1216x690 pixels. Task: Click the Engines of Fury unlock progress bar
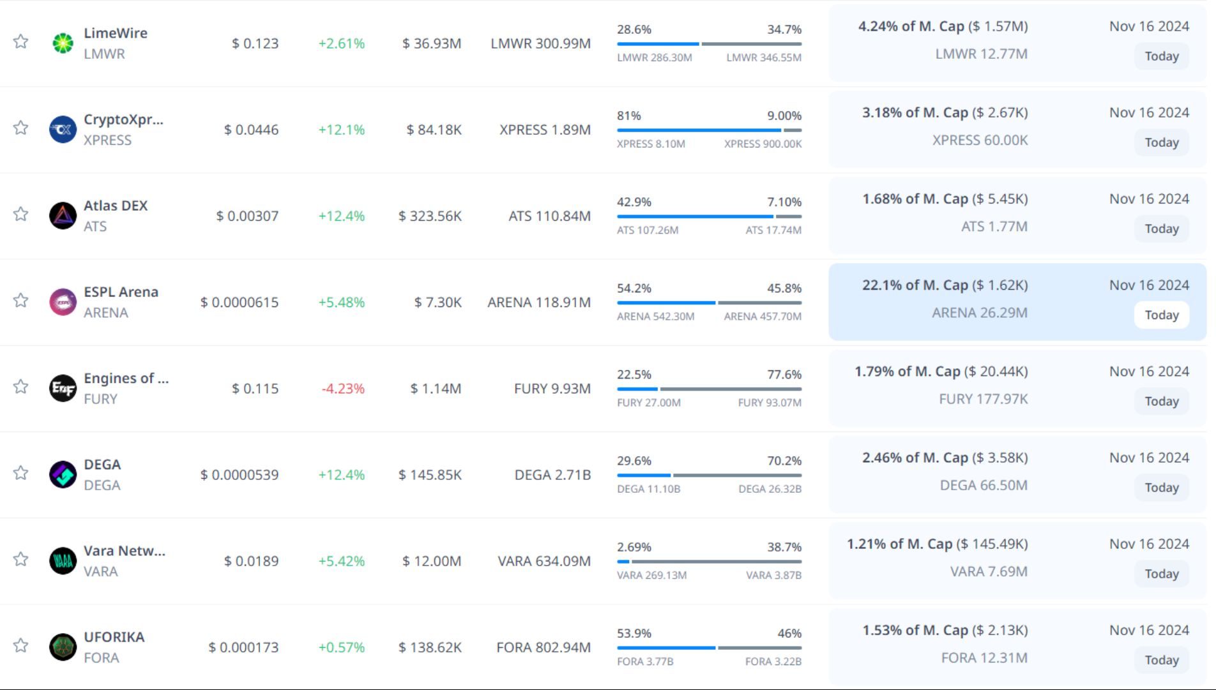tap(709, 389)
